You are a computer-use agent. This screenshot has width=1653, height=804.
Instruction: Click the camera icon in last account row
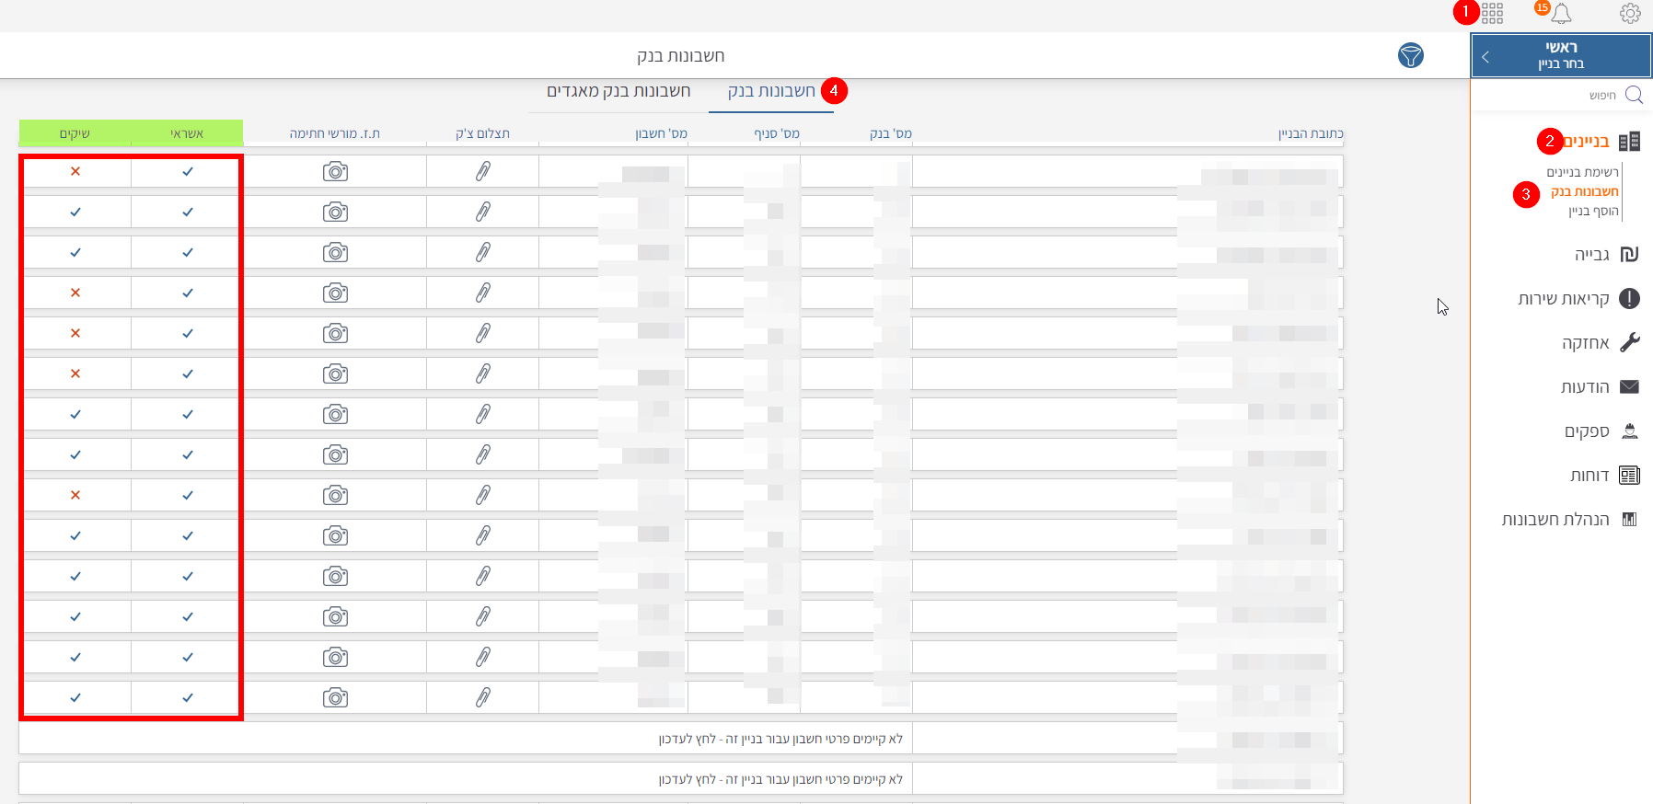click(335, 697)
